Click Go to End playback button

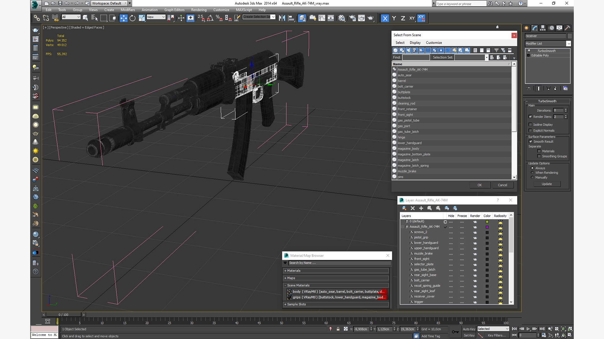542,329
